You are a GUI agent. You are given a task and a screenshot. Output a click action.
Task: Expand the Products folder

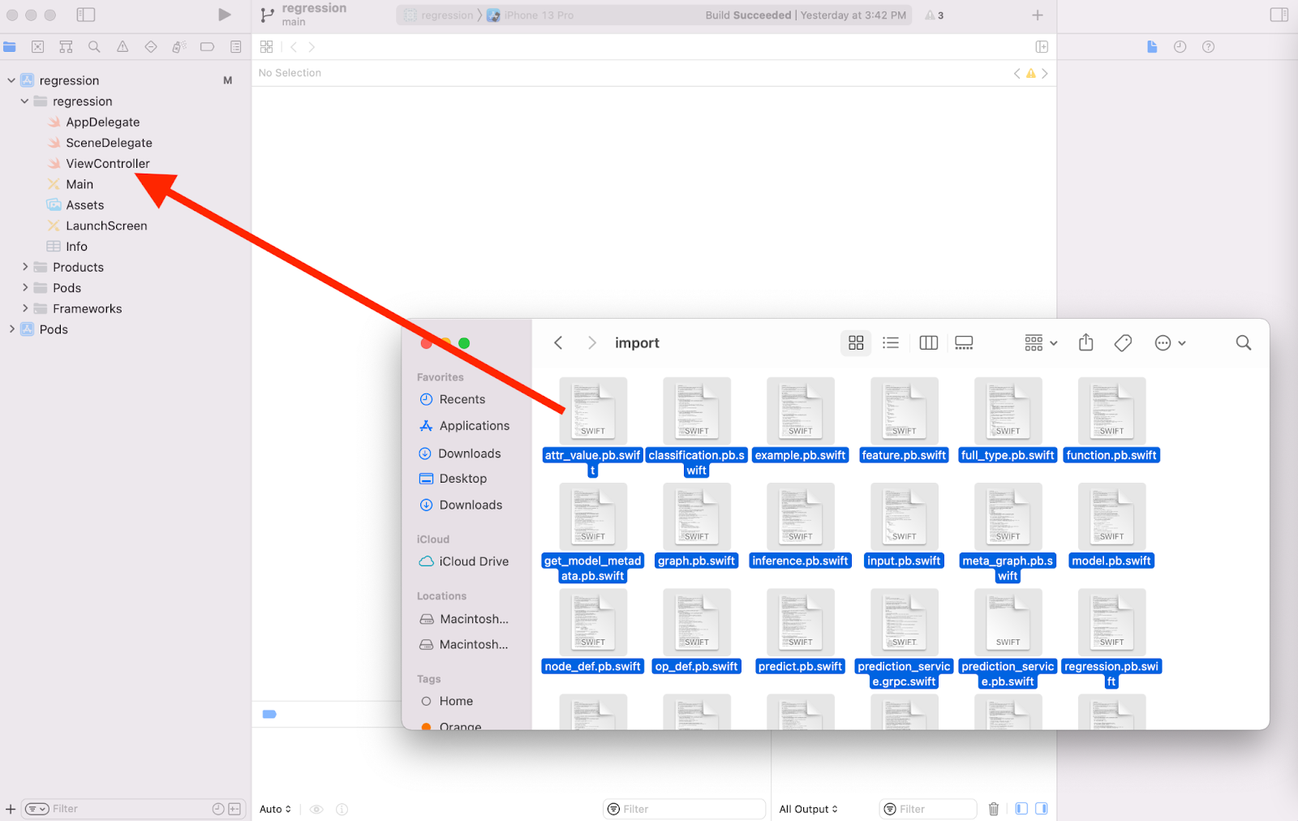(x=25, y=267)
